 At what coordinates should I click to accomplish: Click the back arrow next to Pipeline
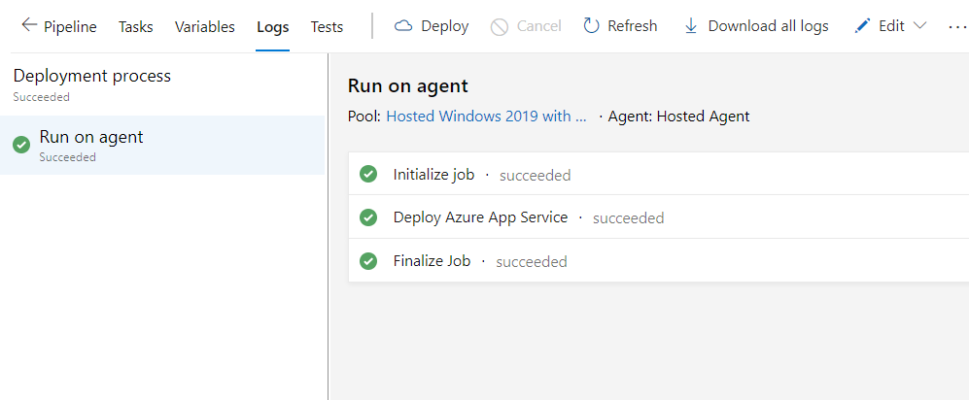[x=29, y=26]
